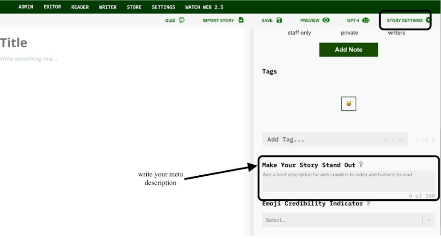Click the Save floppy disk icon
The image size is (441, 239).
(x=279, y=20)
